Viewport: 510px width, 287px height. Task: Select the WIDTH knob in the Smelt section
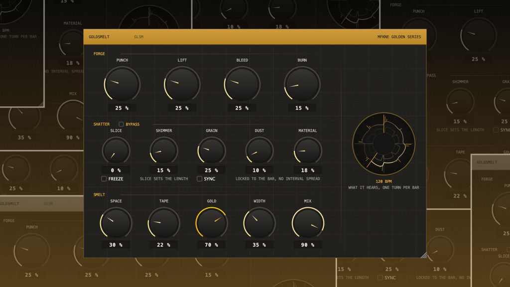[x=259, y=223]
